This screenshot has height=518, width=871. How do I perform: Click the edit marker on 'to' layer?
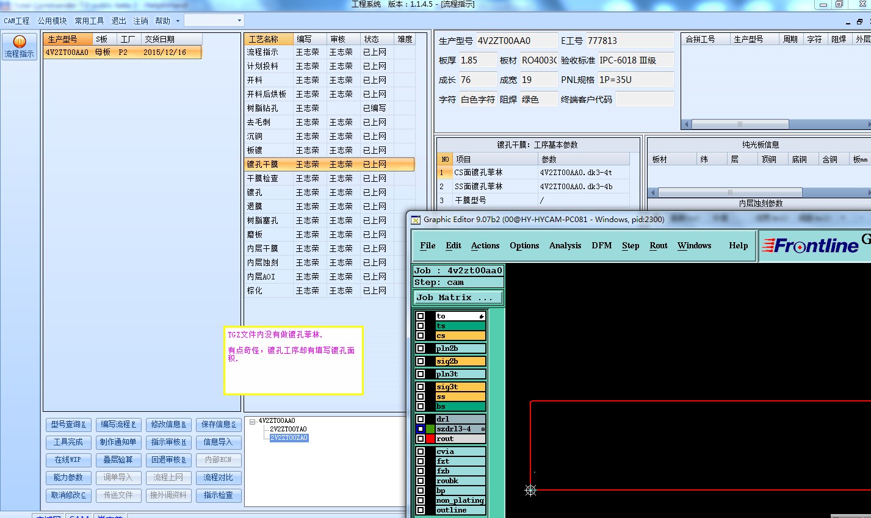coord(482,316)
